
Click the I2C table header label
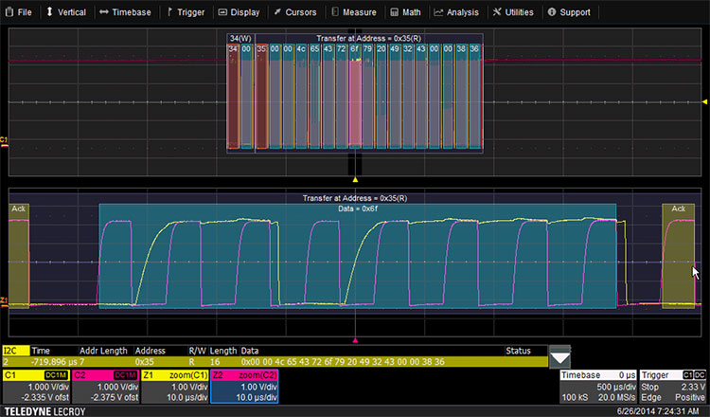(12, 350)
